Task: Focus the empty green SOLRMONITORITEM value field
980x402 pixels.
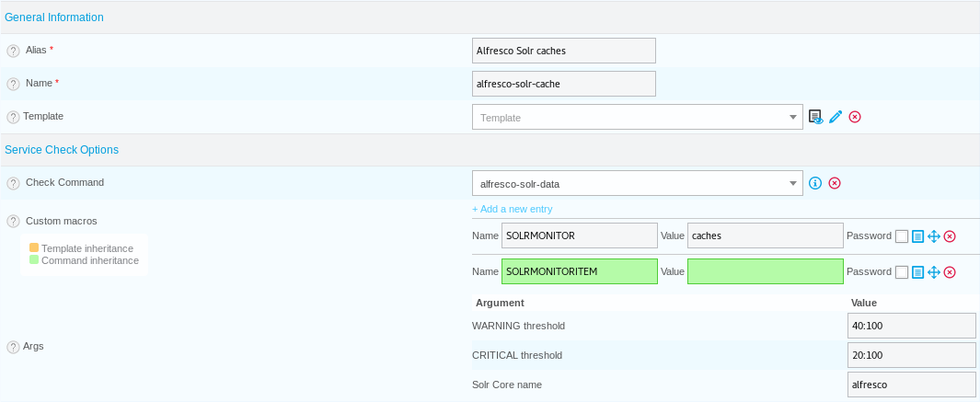Action: (x=765, y=271)
